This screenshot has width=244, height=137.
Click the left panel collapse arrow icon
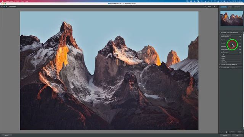coord(1,6)
